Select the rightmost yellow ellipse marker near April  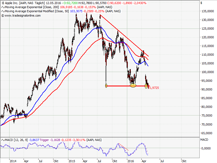[x=147, y=86]
